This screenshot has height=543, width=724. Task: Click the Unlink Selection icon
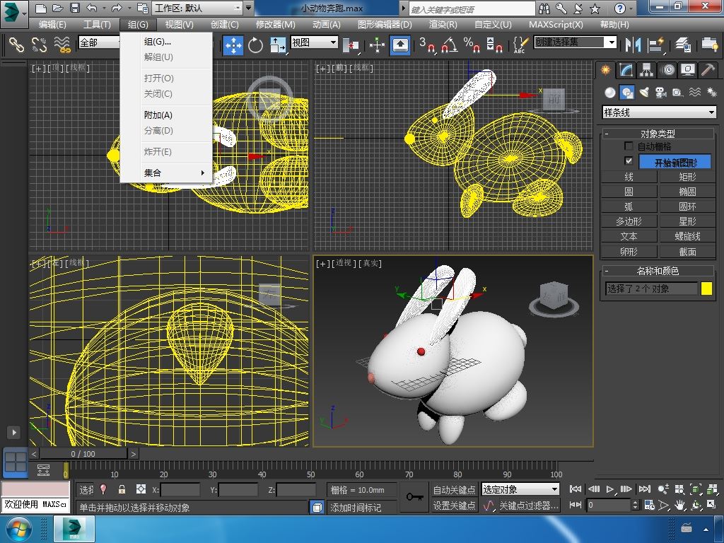tap(40, 45)
